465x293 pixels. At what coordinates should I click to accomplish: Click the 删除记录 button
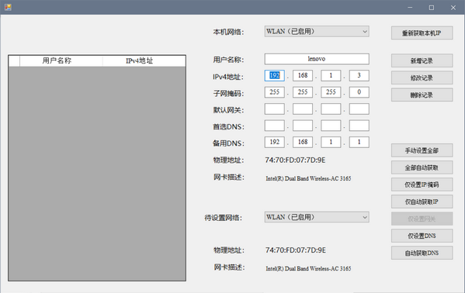pos(422,95)
